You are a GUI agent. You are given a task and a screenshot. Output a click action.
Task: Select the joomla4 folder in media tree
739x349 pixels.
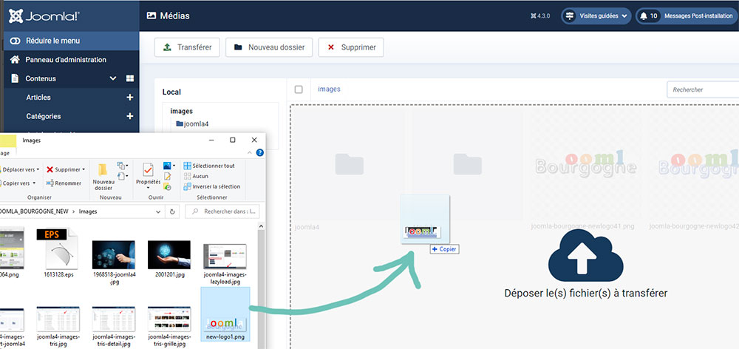pos(192,124)
